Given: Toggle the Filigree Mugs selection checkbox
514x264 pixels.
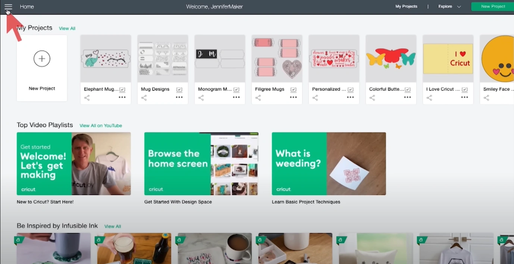Looking at the screenshot, I should (294, 89).
